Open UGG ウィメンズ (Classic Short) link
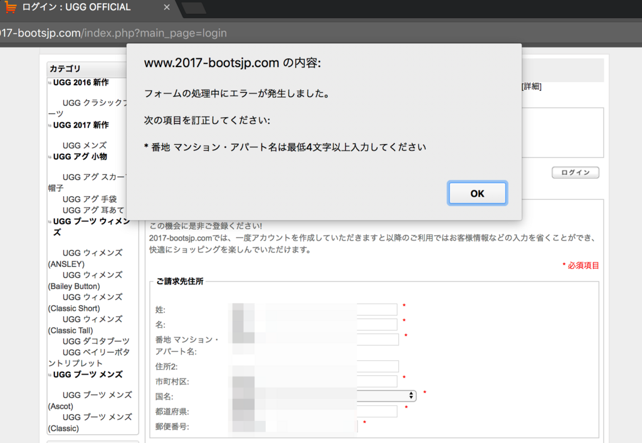642x443 pixels. pyautogui.click(x=85, y=302)
